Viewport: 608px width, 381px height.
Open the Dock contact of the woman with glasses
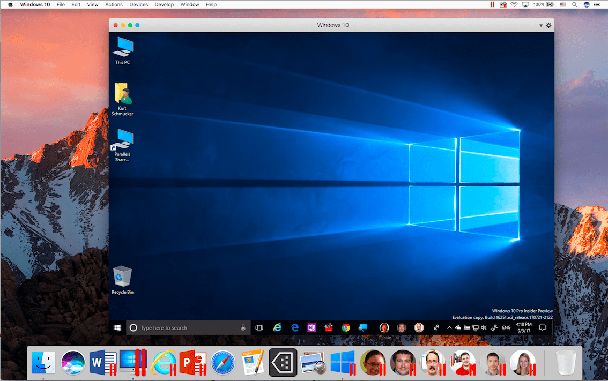click(373, 363)
